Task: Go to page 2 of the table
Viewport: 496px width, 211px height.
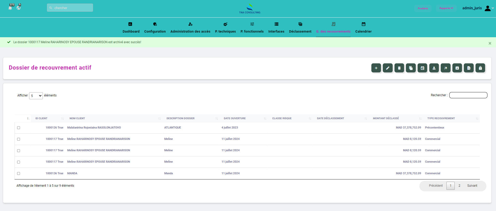Action: click(459, 186)
